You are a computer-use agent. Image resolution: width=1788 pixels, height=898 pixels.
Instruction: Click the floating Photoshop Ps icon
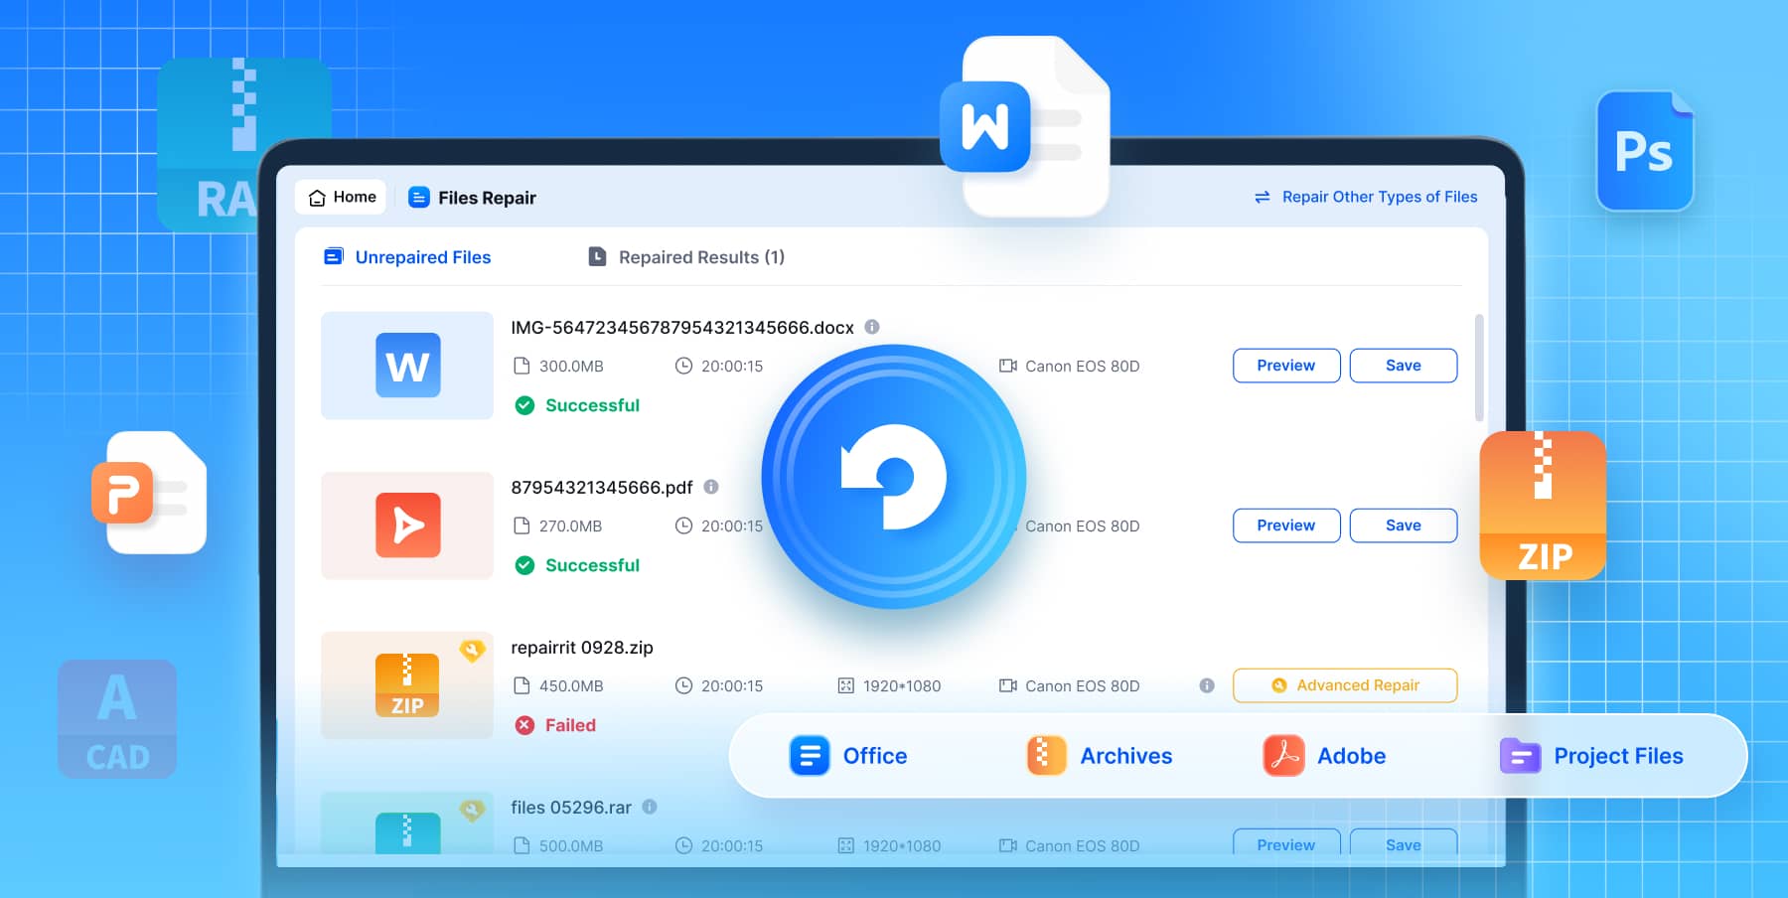tap(1645, 151)
